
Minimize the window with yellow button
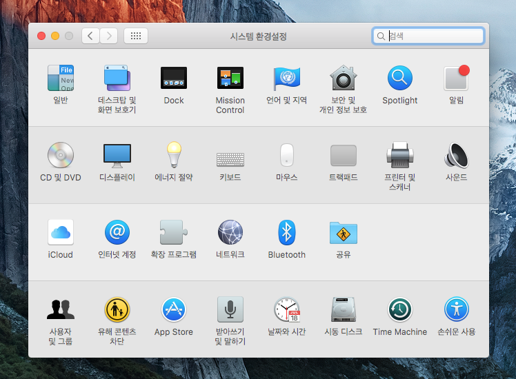point(55,36)
